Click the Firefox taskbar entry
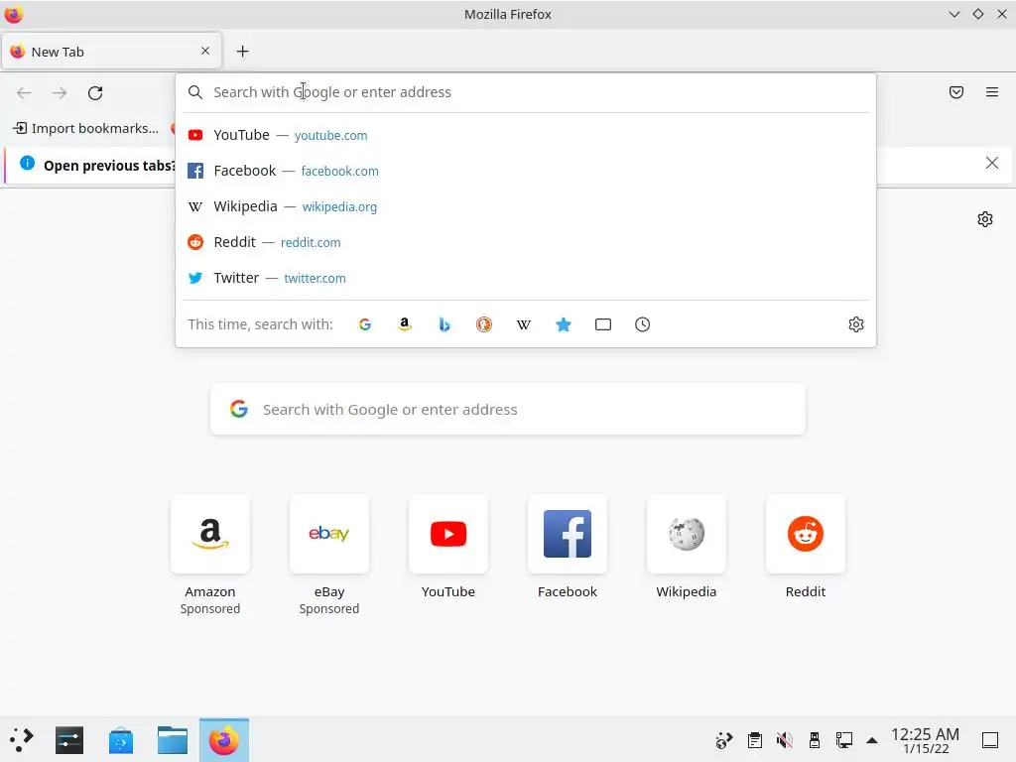This screenshot has height=762, width=1016. tap(223, 740)
